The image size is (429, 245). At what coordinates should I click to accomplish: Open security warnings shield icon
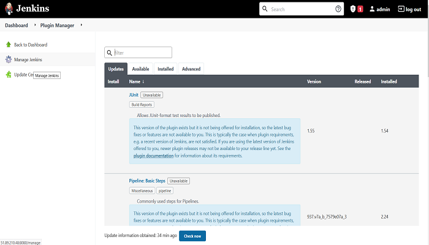353,9
